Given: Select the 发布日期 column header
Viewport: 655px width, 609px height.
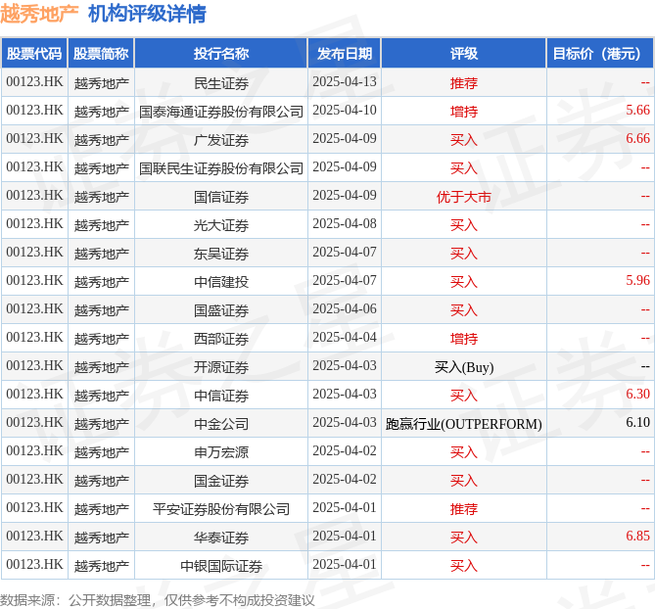Looking at the screenshot, I should (345, 54).
